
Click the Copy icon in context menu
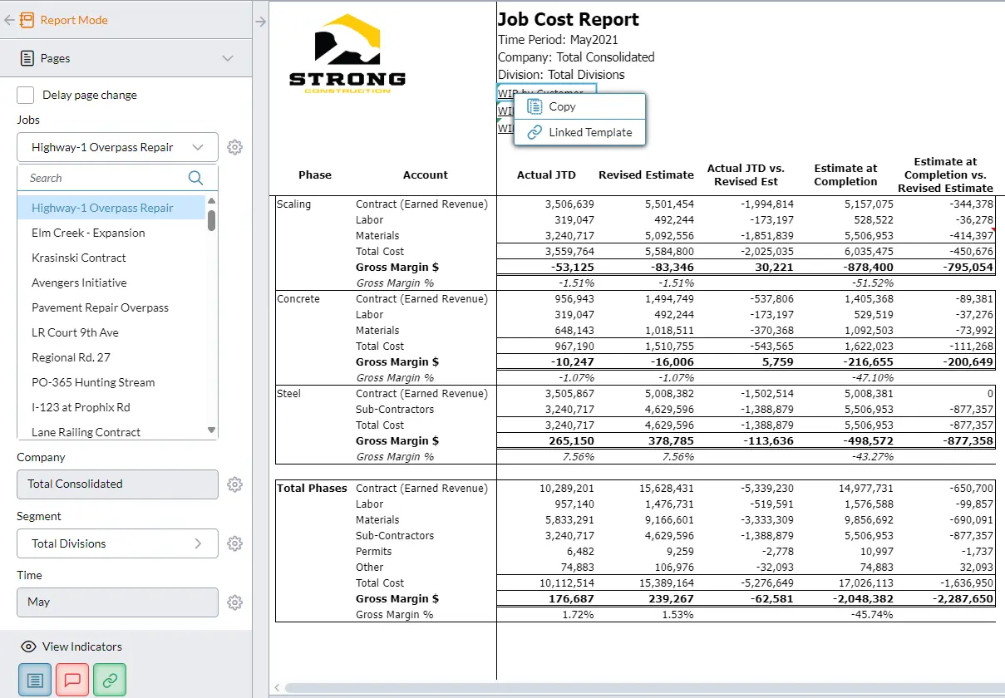tap(535, 106)
